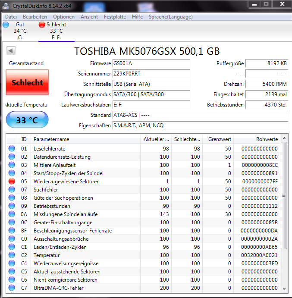Open the Bearbeiten menu
The width and height of the screenshot is (292, 298).
pos(35,17)
